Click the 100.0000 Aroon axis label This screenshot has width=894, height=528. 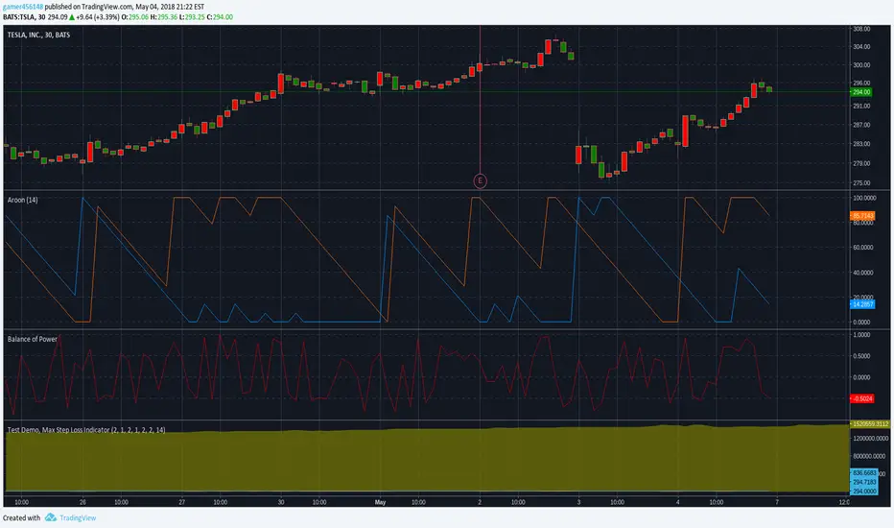[x=863, y=198]
